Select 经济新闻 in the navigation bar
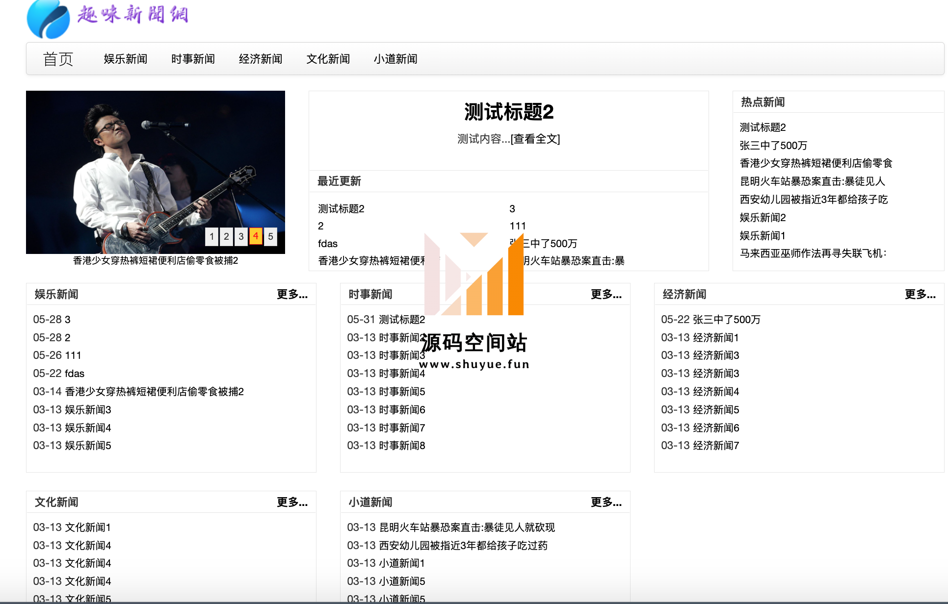 point(261,59)
